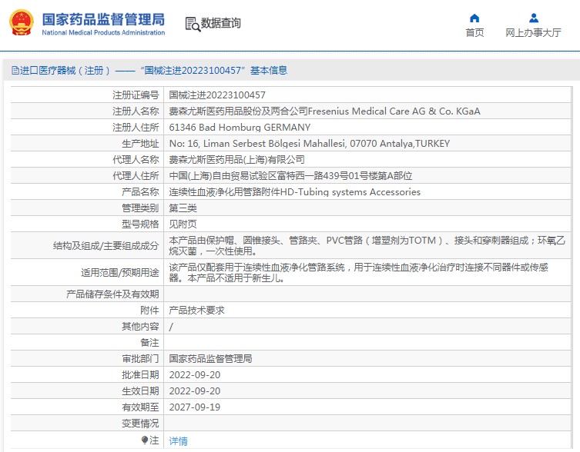580x452 pixels.
Task: Click intended use text 该产品仅配套用于
Action: click(358, 273)
